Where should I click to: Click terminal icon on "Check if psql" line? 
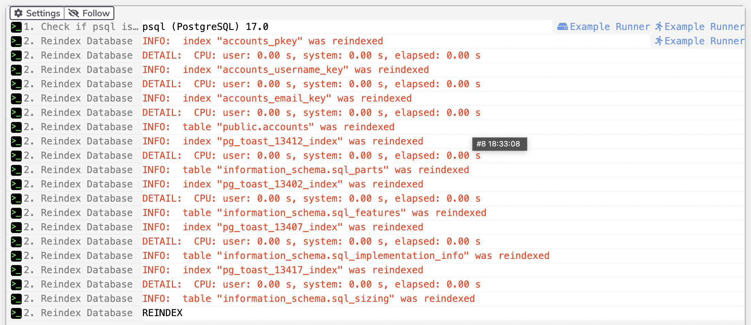[x=16, y=27]
